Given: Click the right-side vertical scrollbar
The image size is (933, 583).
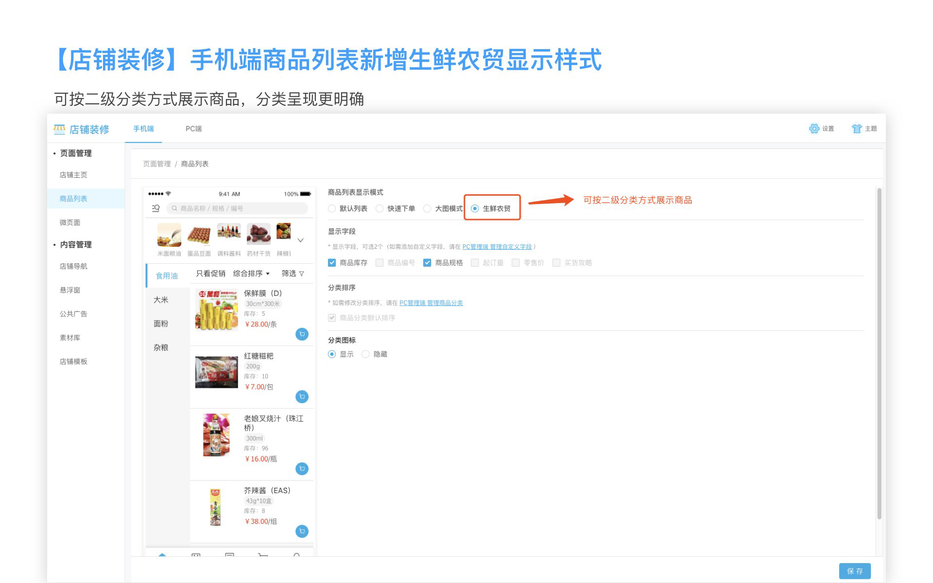Looking at the screenshot, I should pos(879,355).
